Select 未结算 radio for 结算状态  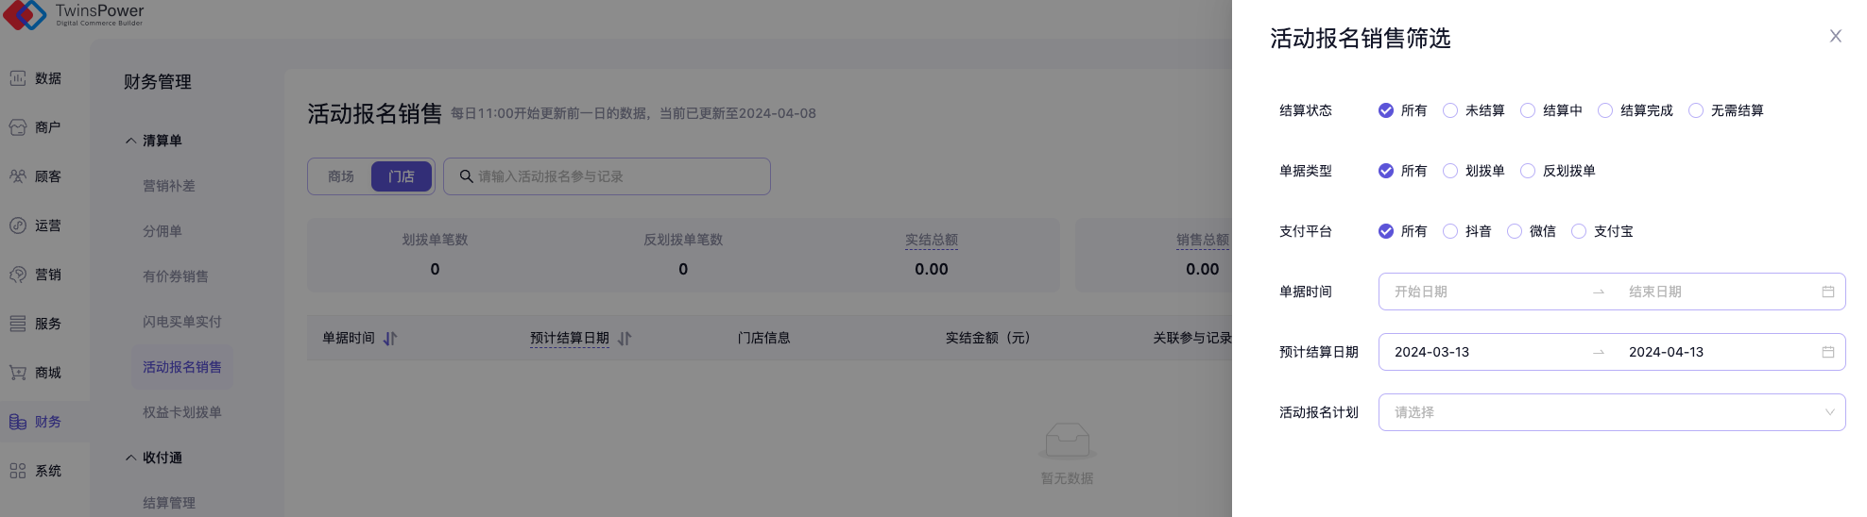click(x=1450, y=110)
